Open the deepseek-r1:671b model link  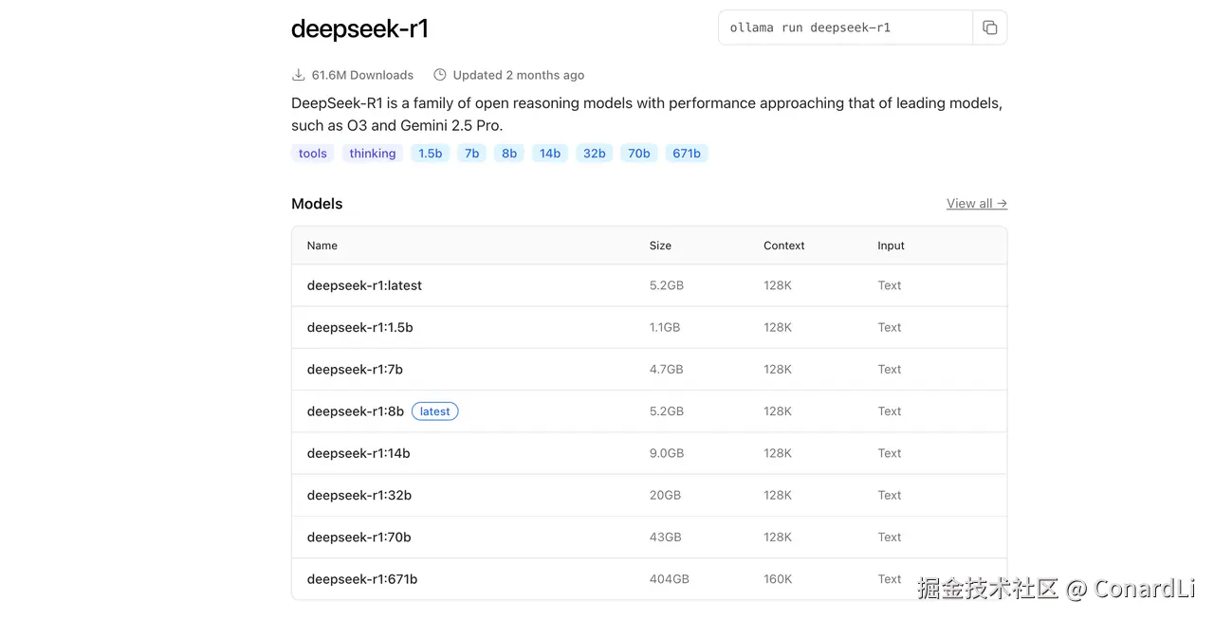[361, 579]
